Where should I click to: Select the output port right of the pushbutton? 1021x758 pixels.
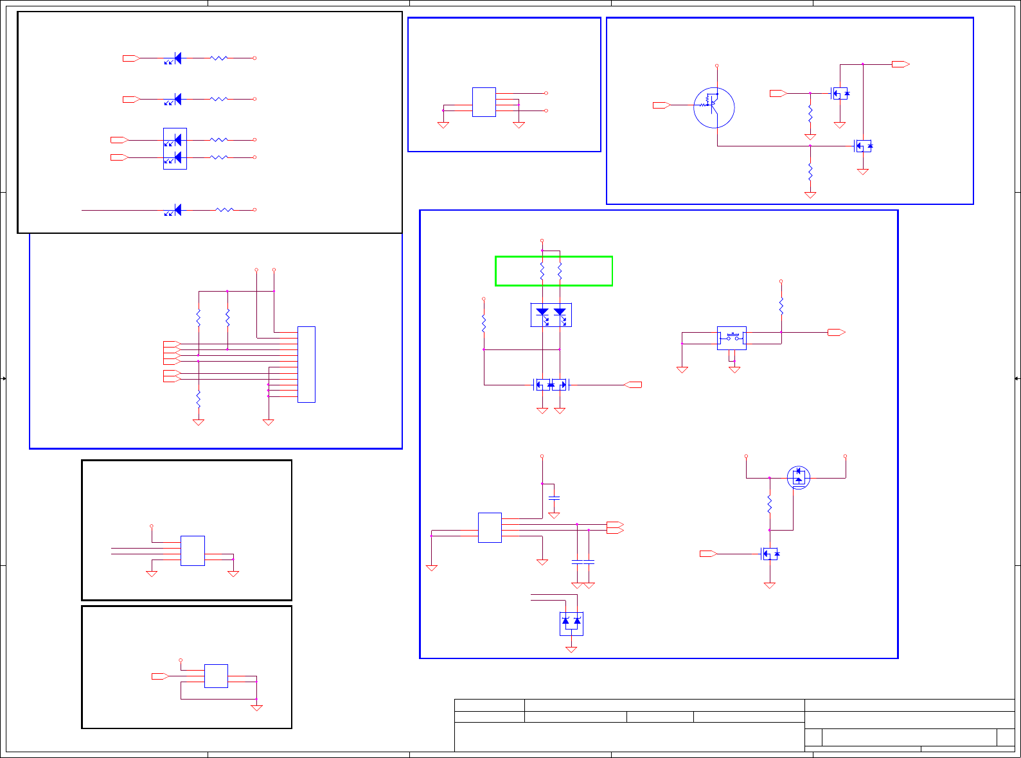pos(837,332)
